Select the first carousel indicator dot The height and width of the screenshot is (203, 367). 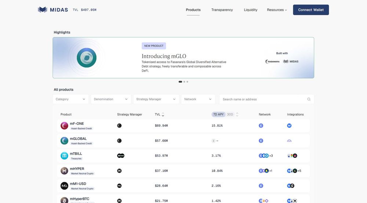pyautogui.click(x=180, y=82)
